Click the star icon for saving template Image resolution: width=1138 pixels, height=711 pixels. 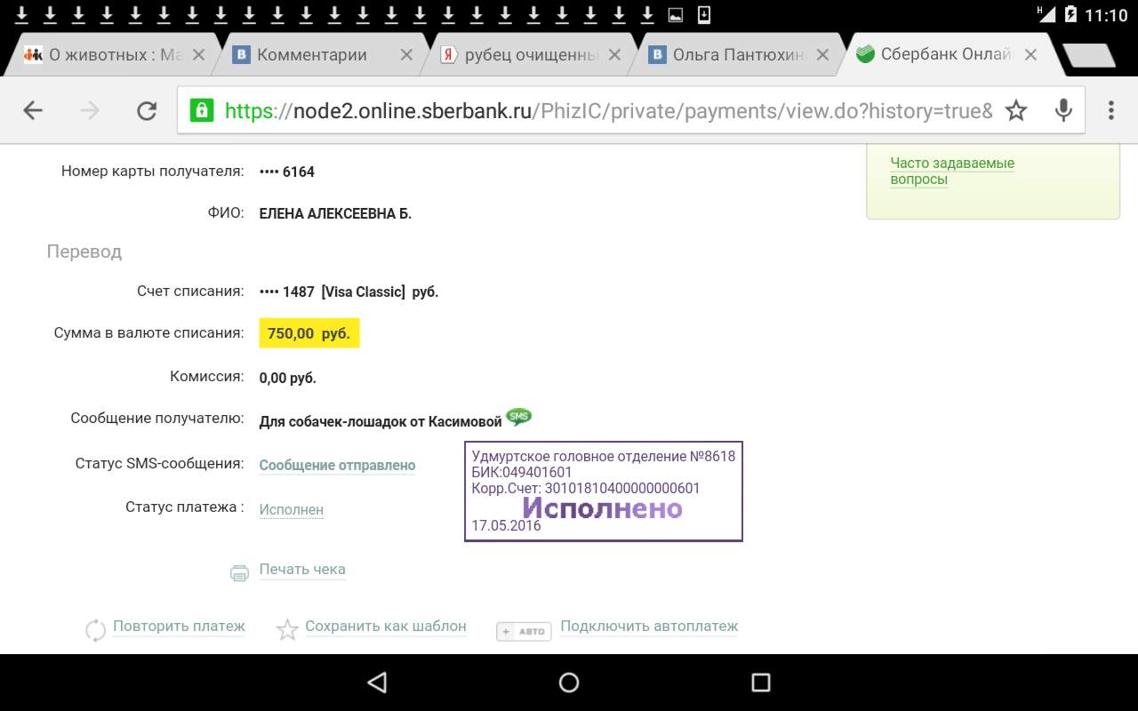coord(287,630)
